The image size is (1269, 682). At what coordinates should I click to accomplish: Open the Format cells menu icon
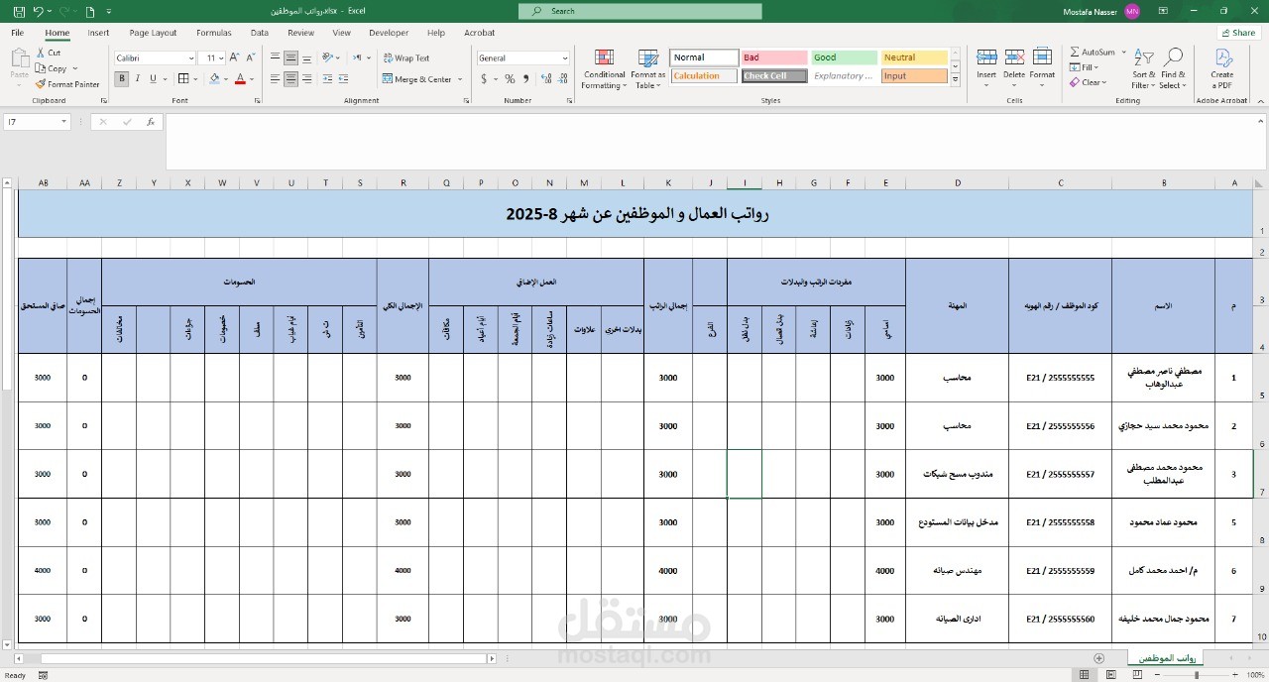[1042, 57]
